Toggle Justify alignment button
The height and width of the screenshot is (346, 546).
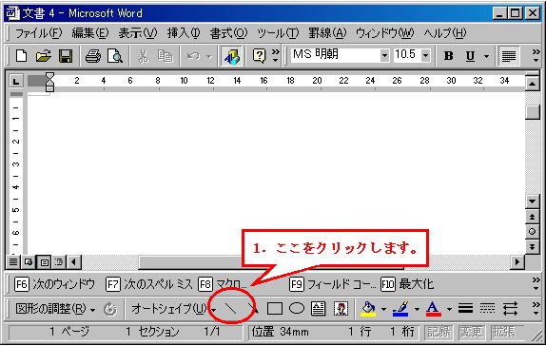[x=509, y=56]
